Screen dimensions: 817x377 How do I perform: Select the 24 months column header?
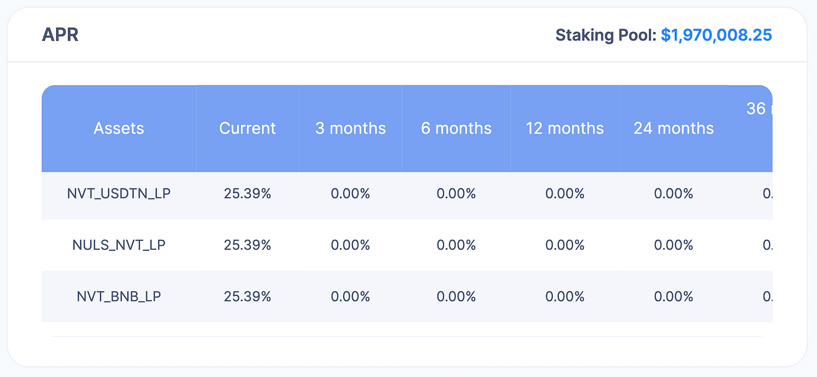tap(673, 128)
